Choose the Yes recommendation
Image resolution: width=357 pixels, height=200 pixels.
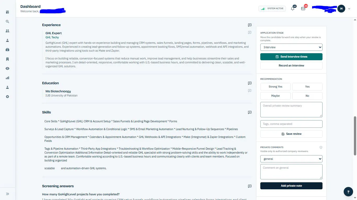tap(307, 87)
